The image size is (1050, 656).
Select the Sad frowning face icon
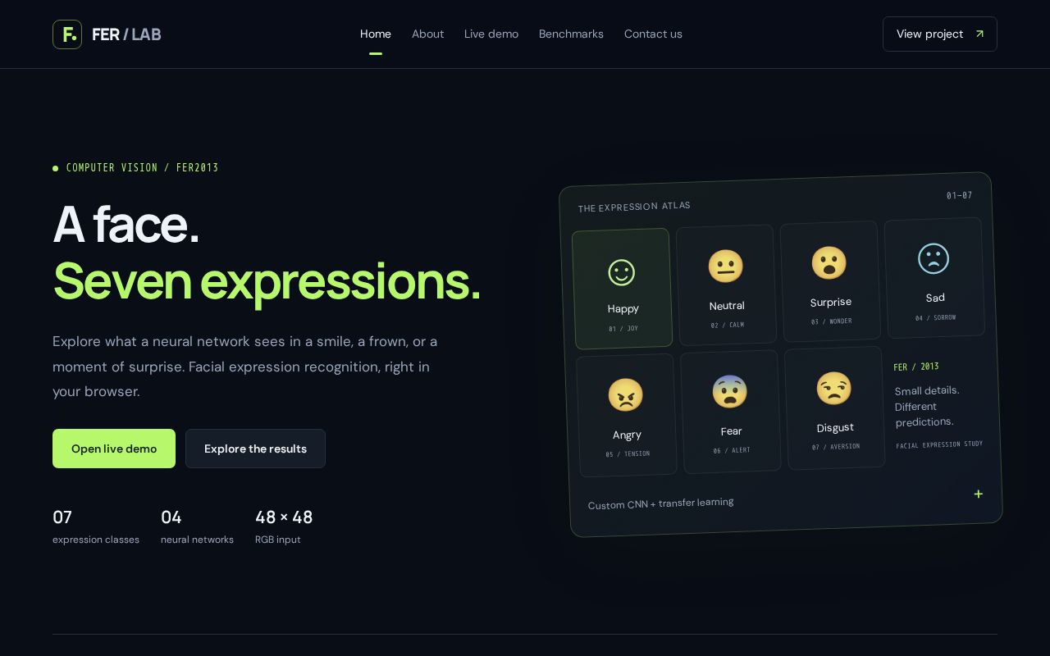point(934,258)
